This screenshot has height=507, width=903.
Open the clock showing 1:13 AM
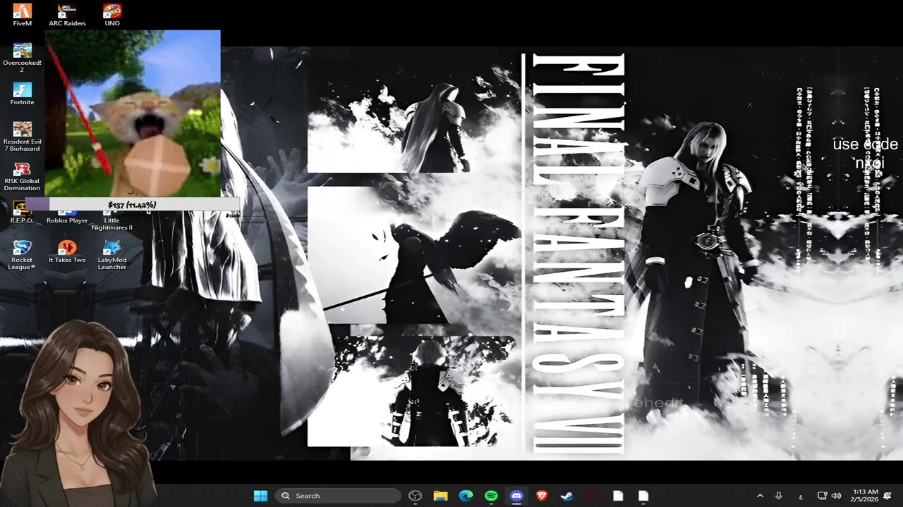pos(864,496)
